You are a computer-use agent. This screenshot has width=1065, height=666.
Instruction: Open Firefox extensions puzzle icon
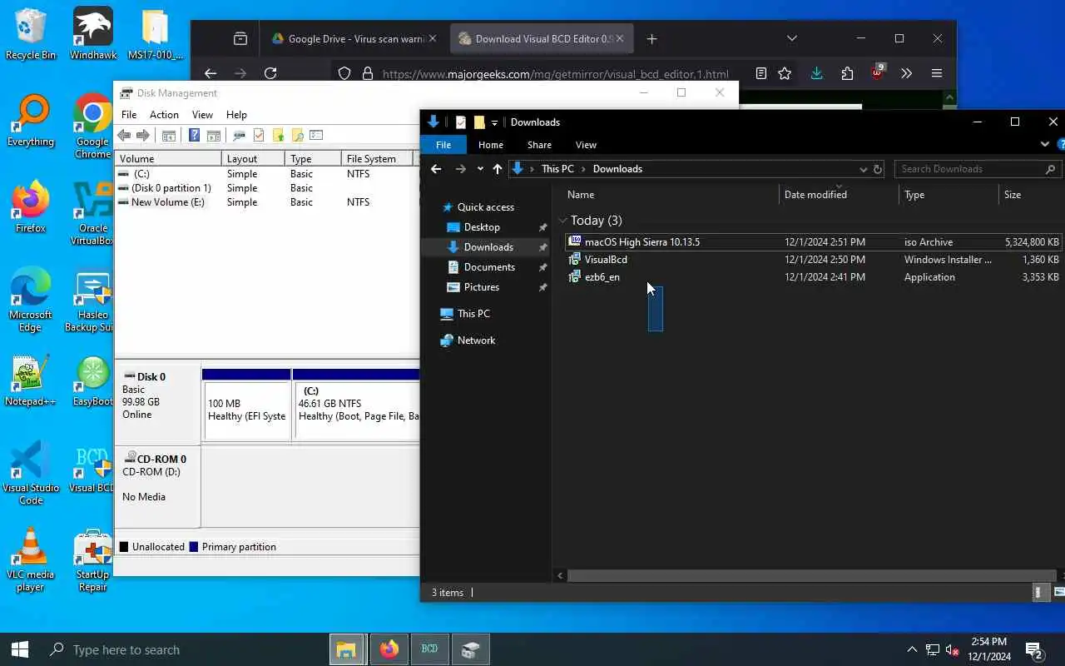click(847, 73)
